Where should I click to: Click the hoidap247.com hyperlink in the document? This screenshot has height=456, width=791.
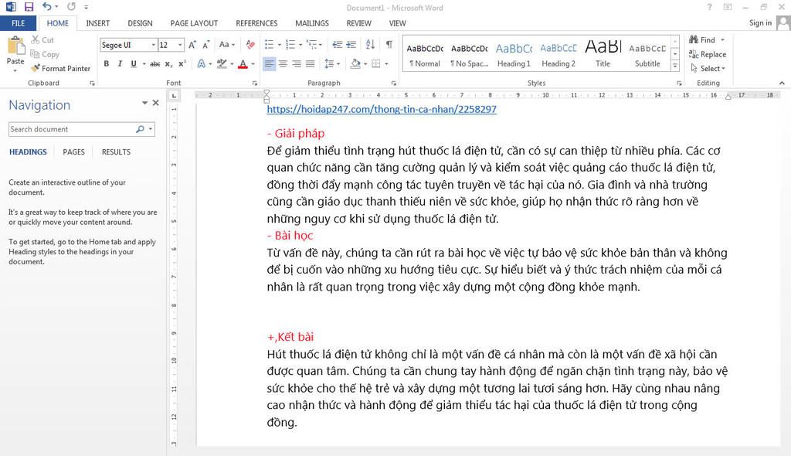pos(382,110)
